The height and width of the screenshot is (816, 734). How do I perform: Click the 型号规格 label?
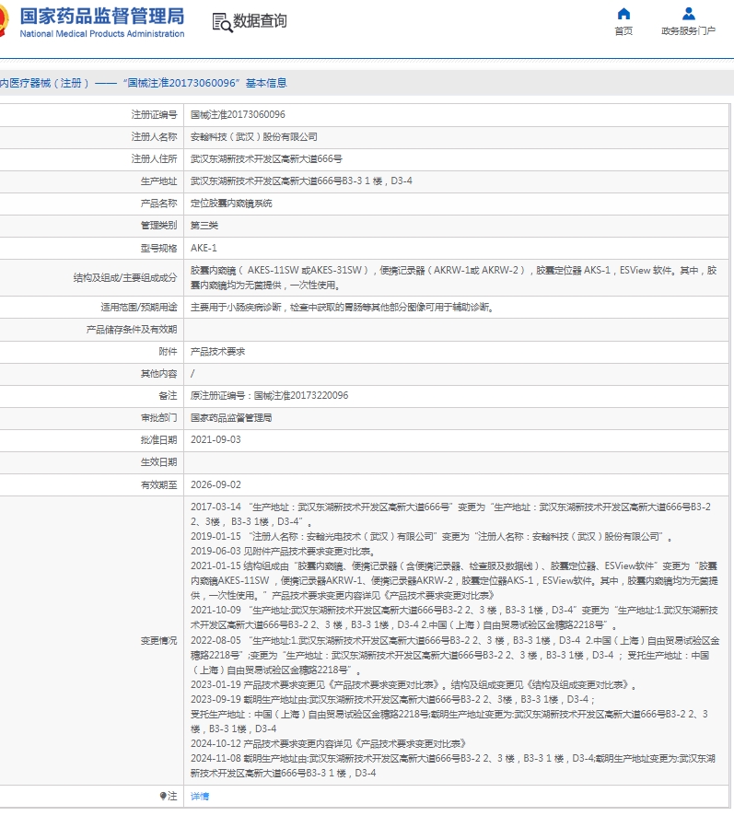tap(158, 249)
